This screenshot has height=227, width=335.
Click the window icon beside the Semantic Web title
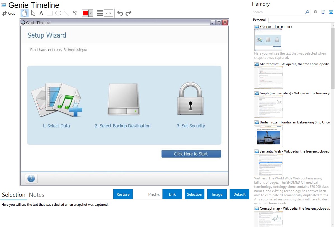(257, 151)
